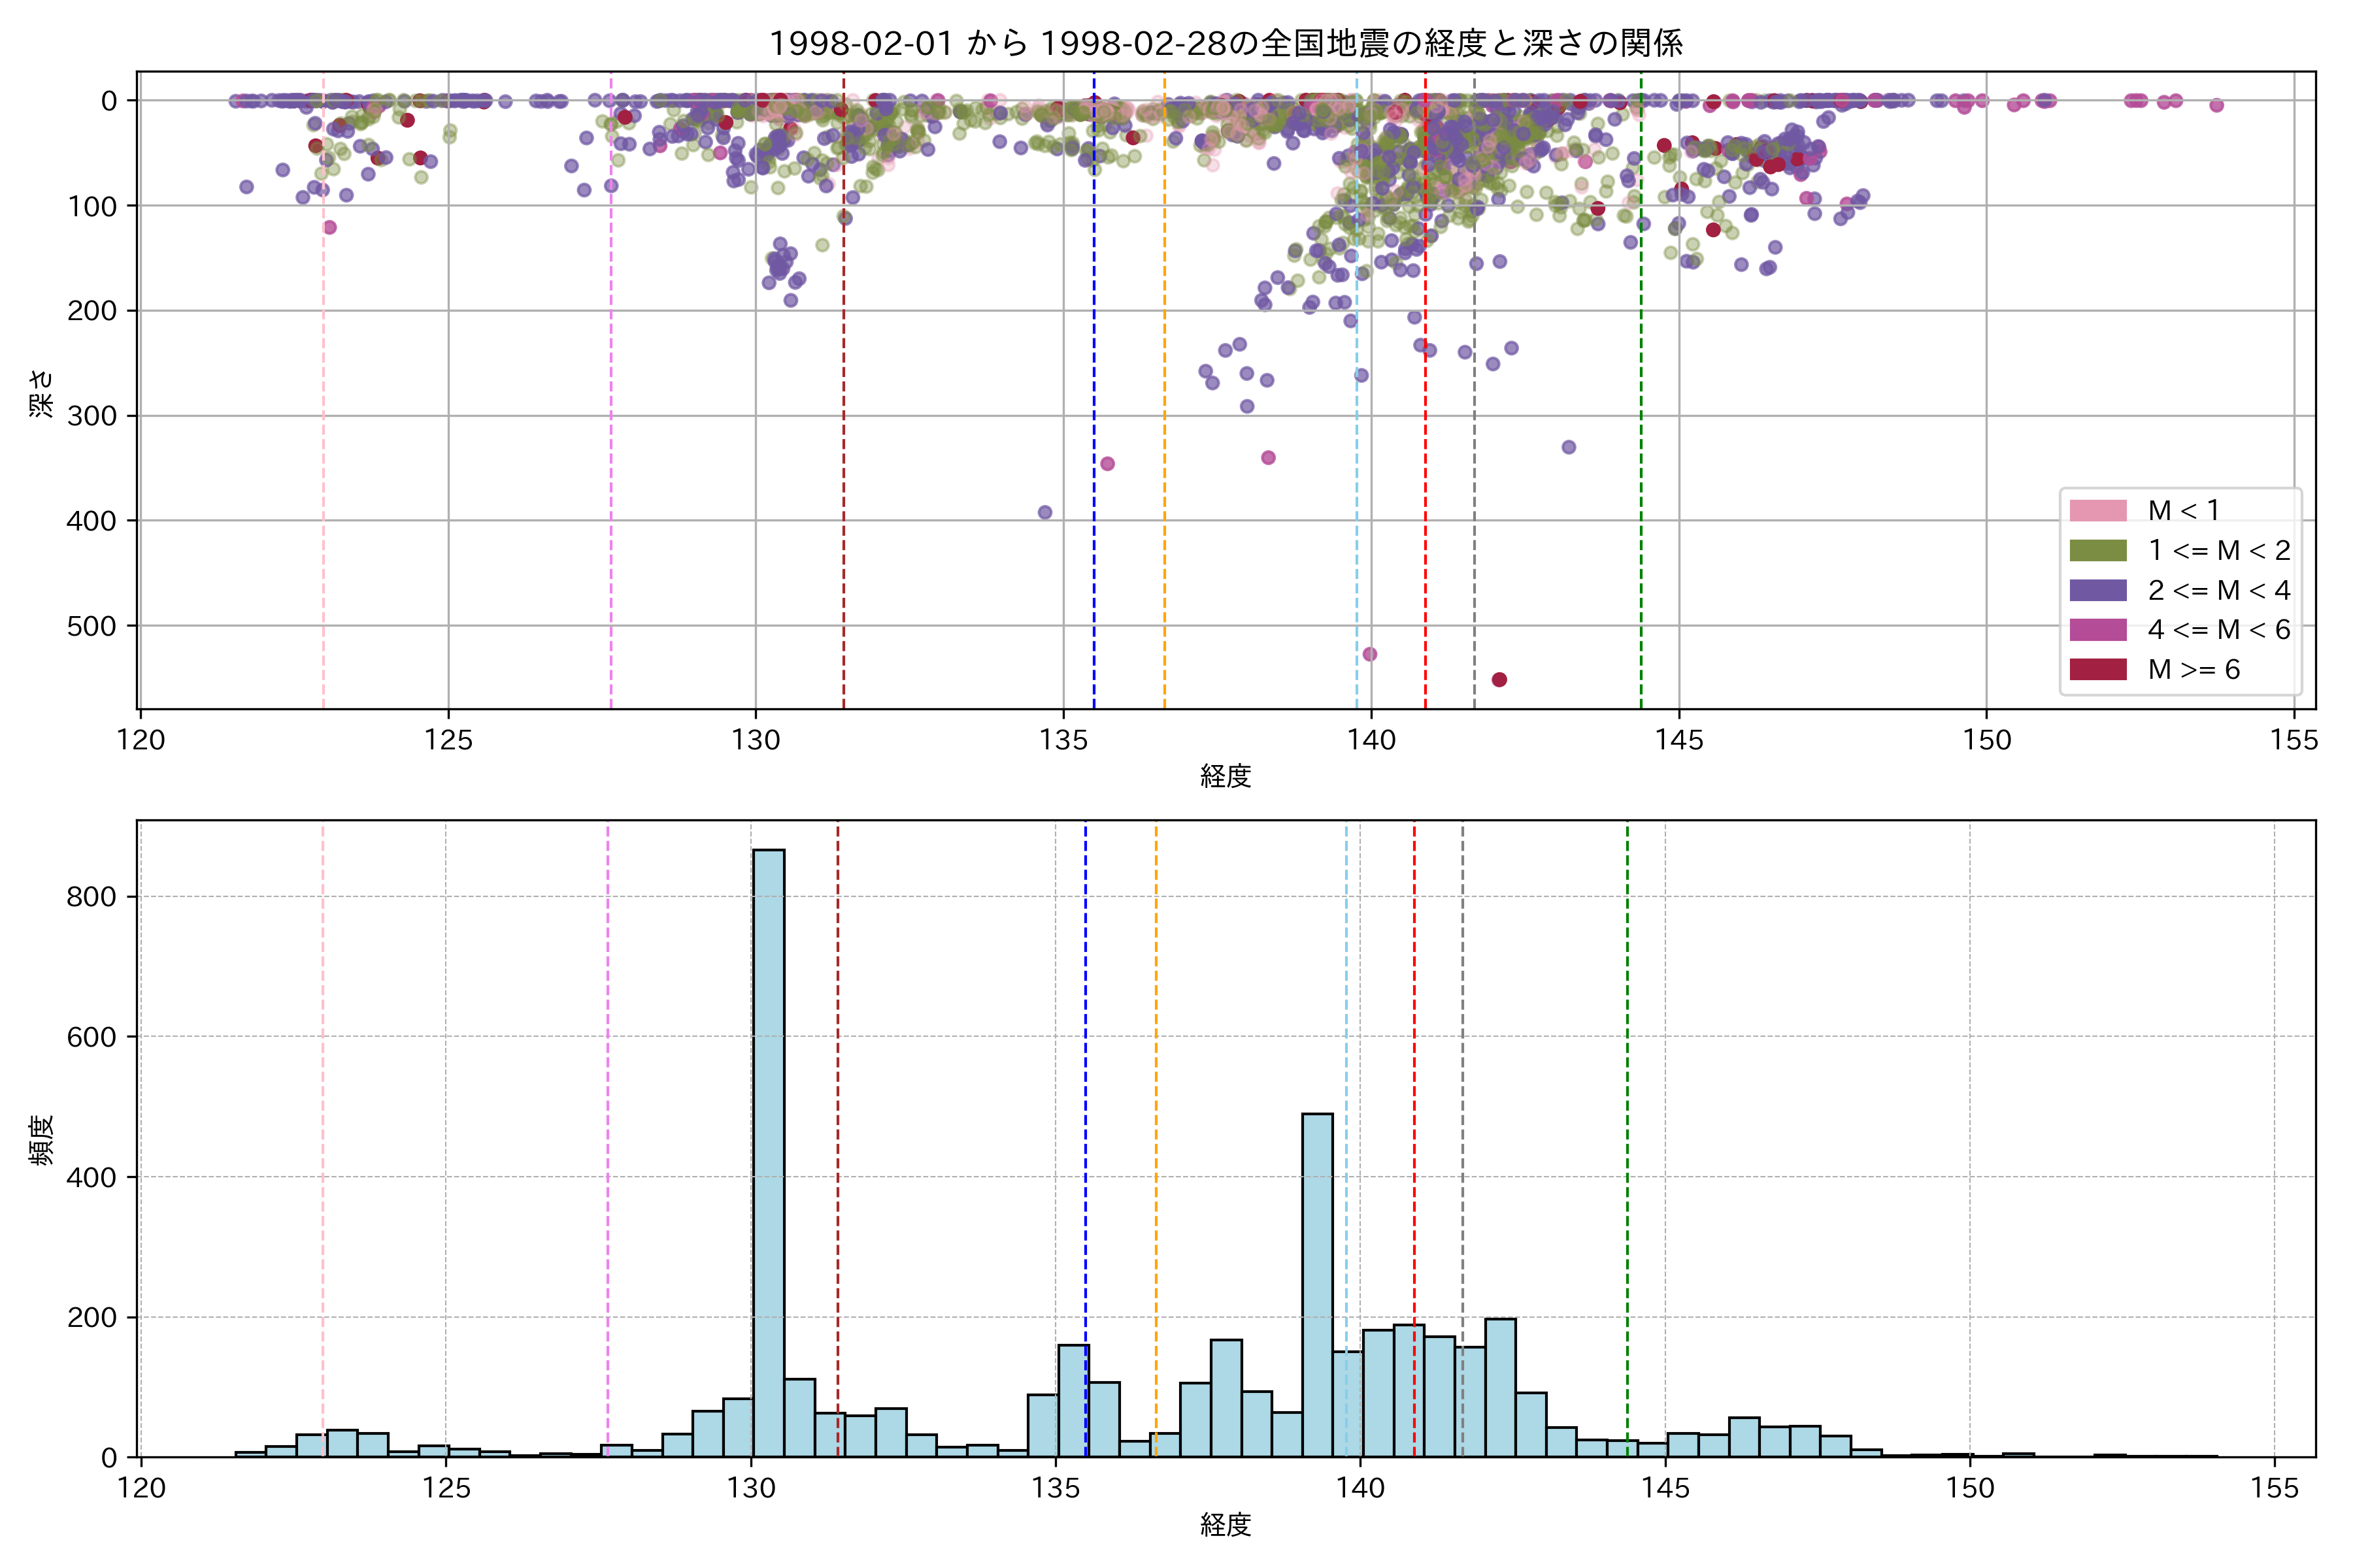Click the 頻度 y-axis label of histogram
Viewport: 2353px width, 1568px height.
pyautogui.click(x=42, y=1140)
